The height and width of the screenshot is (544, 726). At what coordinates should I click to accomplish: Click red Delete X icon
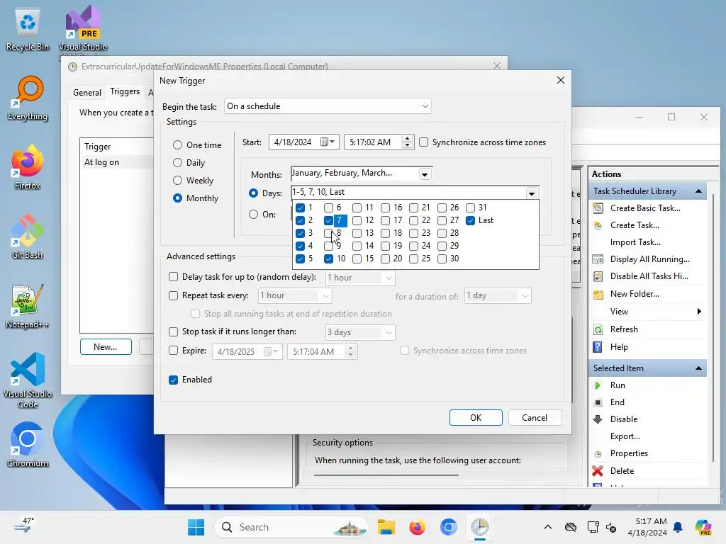point(598,471)
